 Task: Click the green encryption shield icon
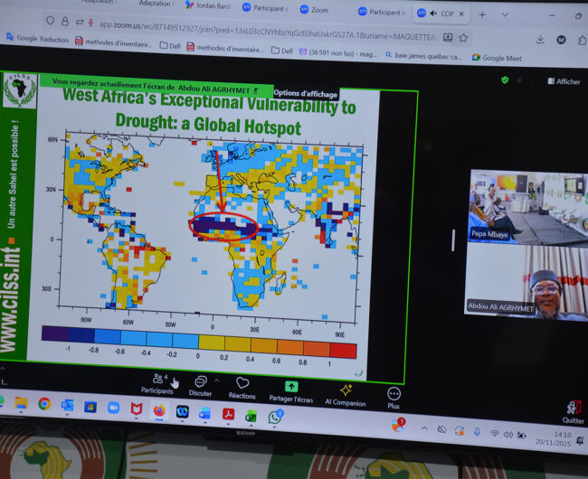pos(505,80)
